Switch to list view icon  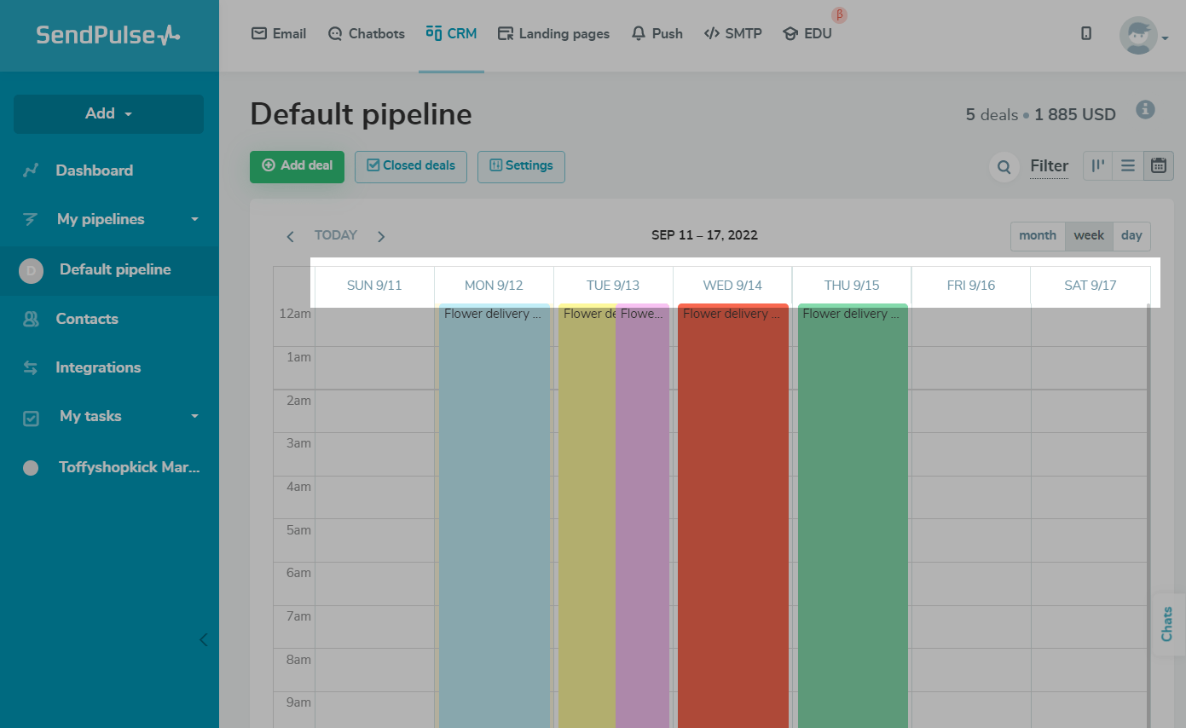pos(1128,166)
